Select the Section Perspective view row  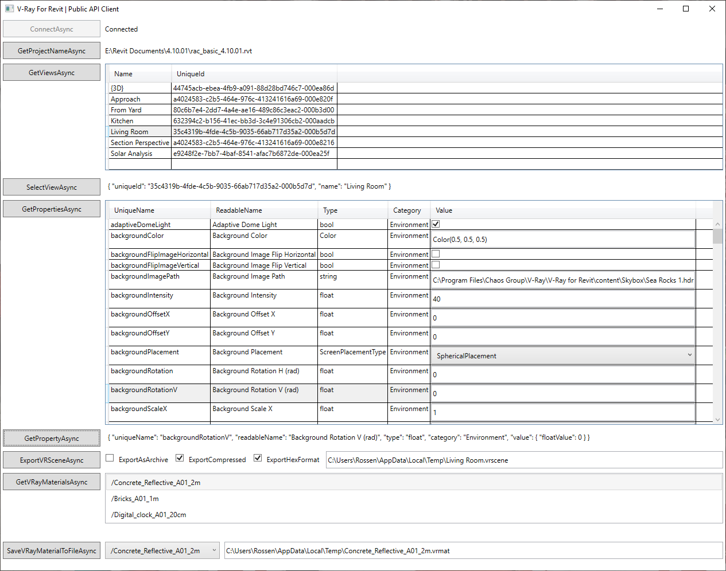point(416,143)
